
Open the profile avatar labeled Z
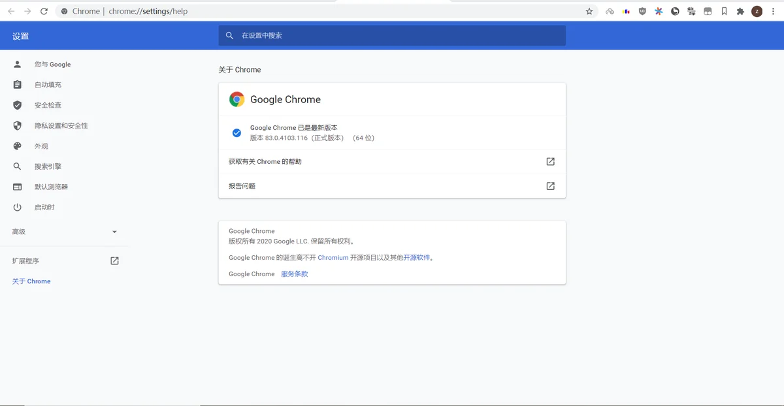[x=757, y=11]
